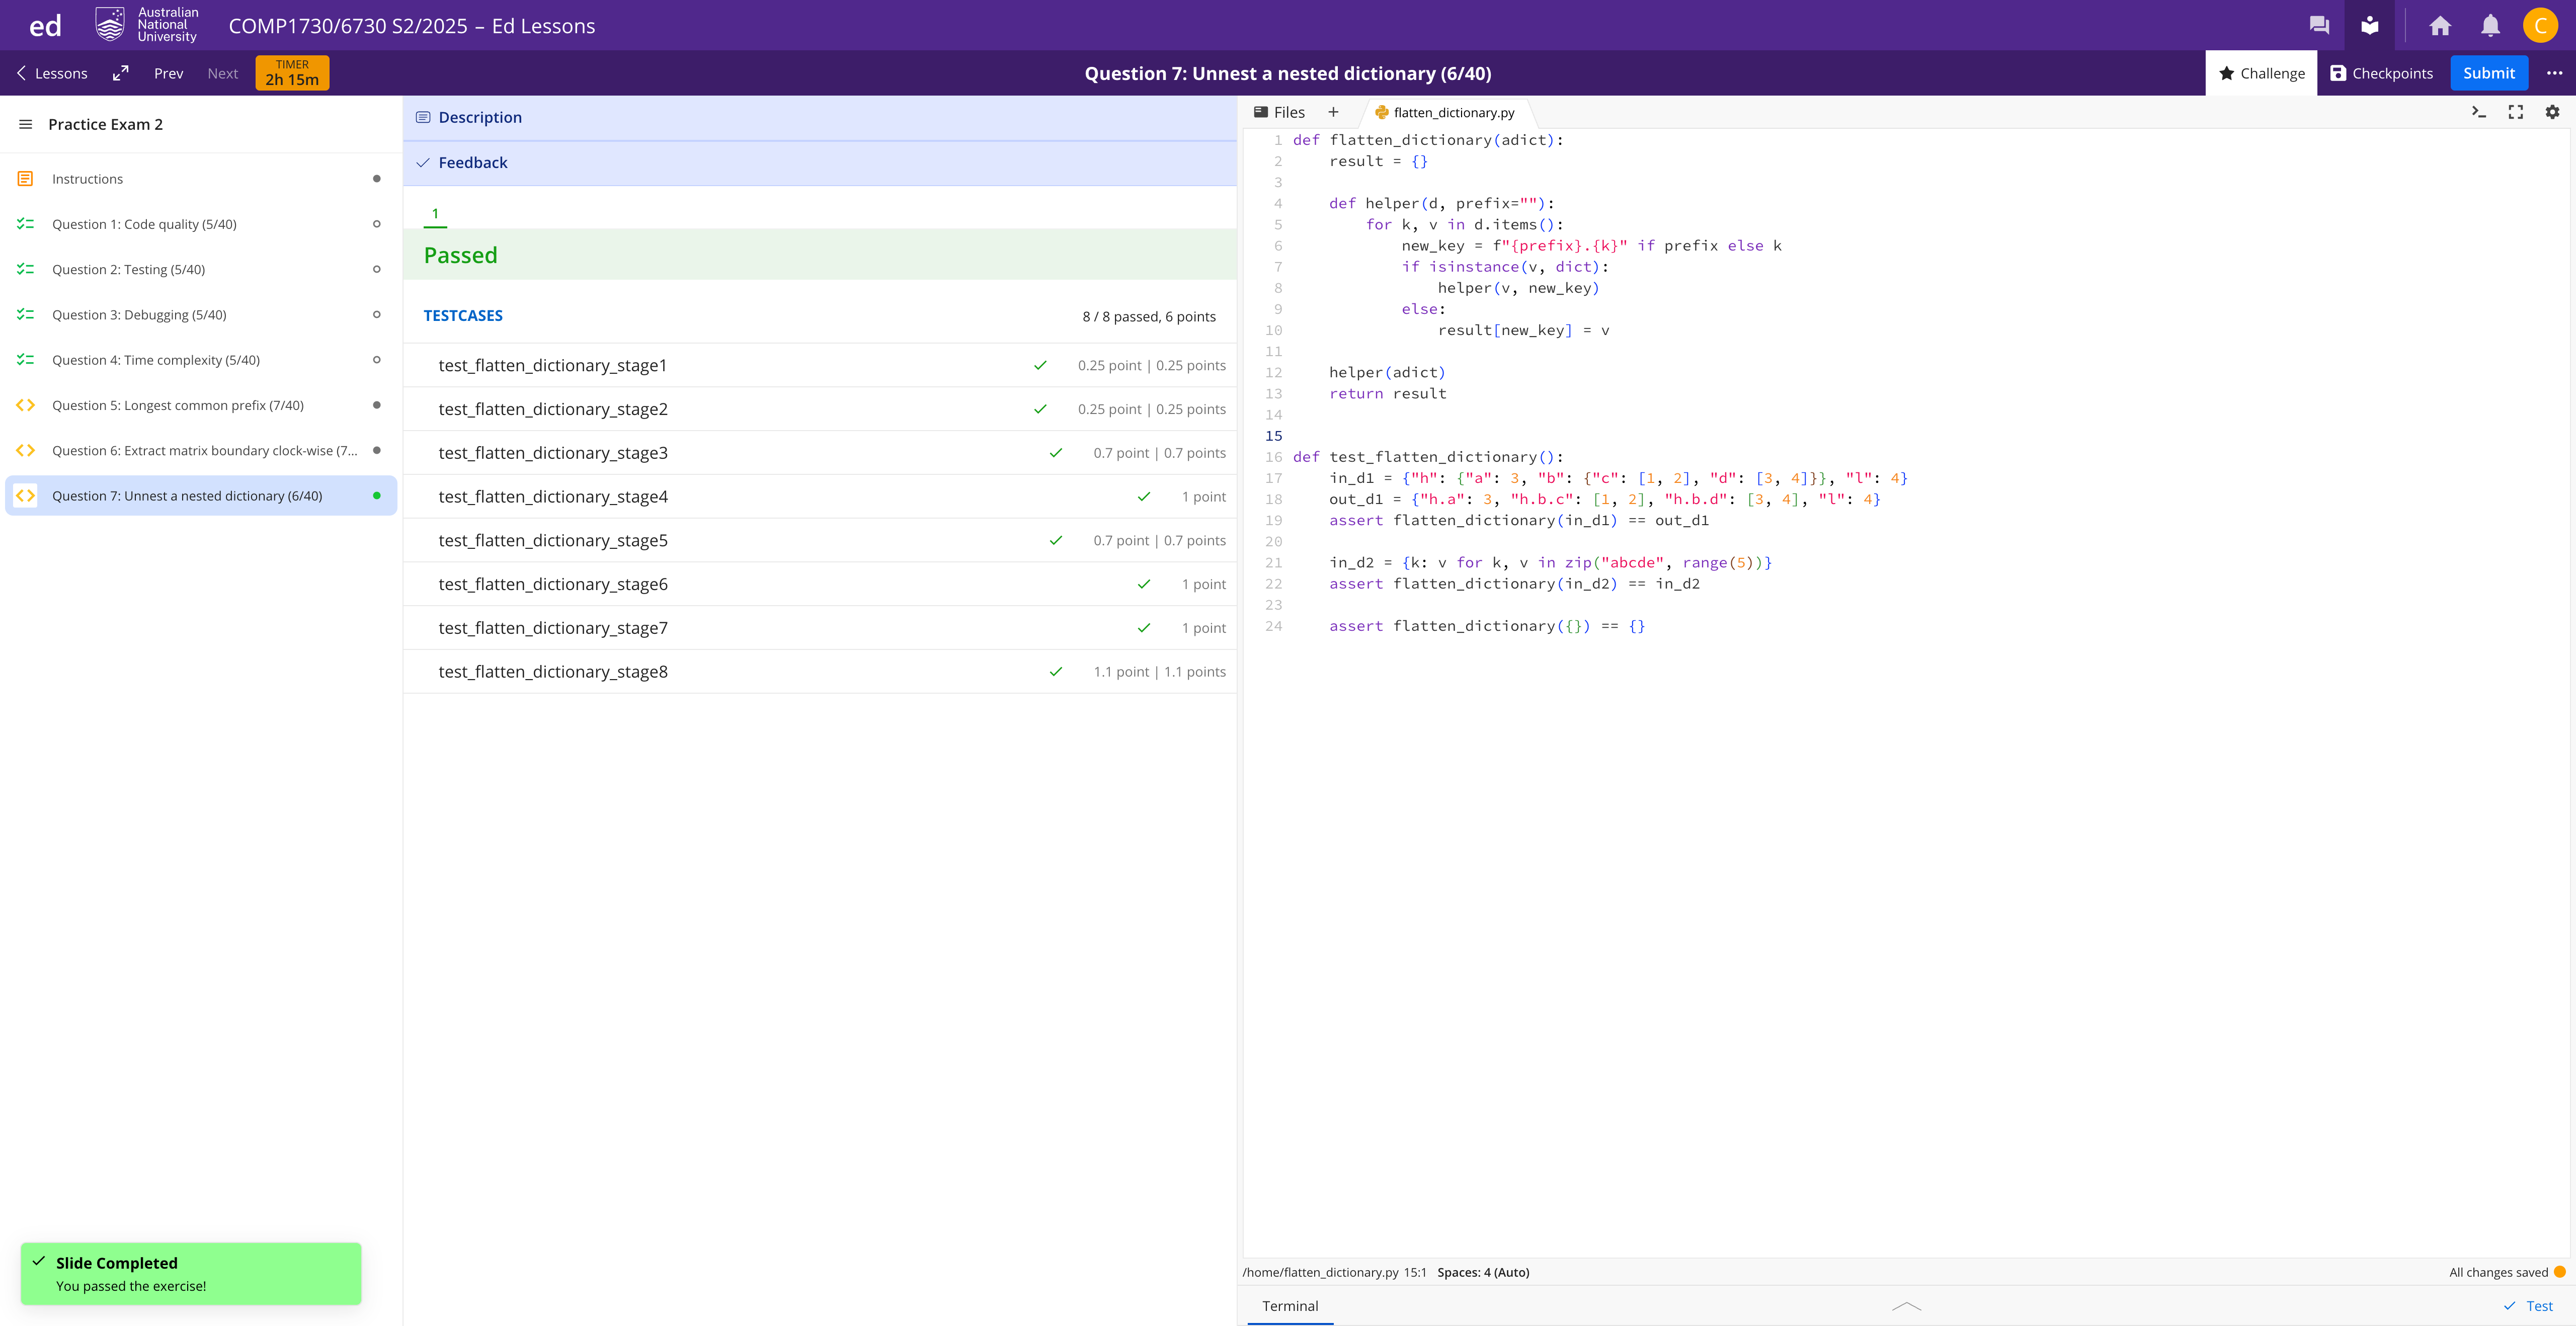Open Question 4: Time complexity
The image size is (2576, 1326).
click(201, 360)
